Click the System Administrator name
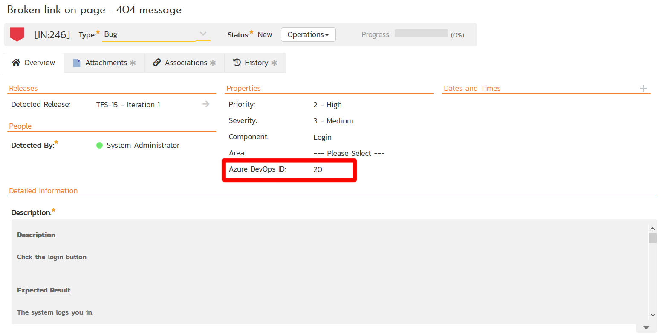The width and height of the screenshot is (662, 335). (143, 146)
